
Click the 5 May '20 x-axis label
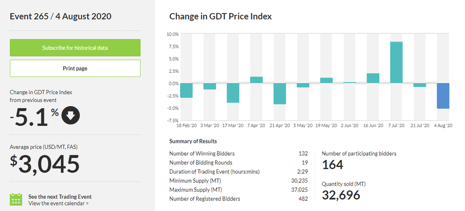pyautogui.click(x=303, y=126)
